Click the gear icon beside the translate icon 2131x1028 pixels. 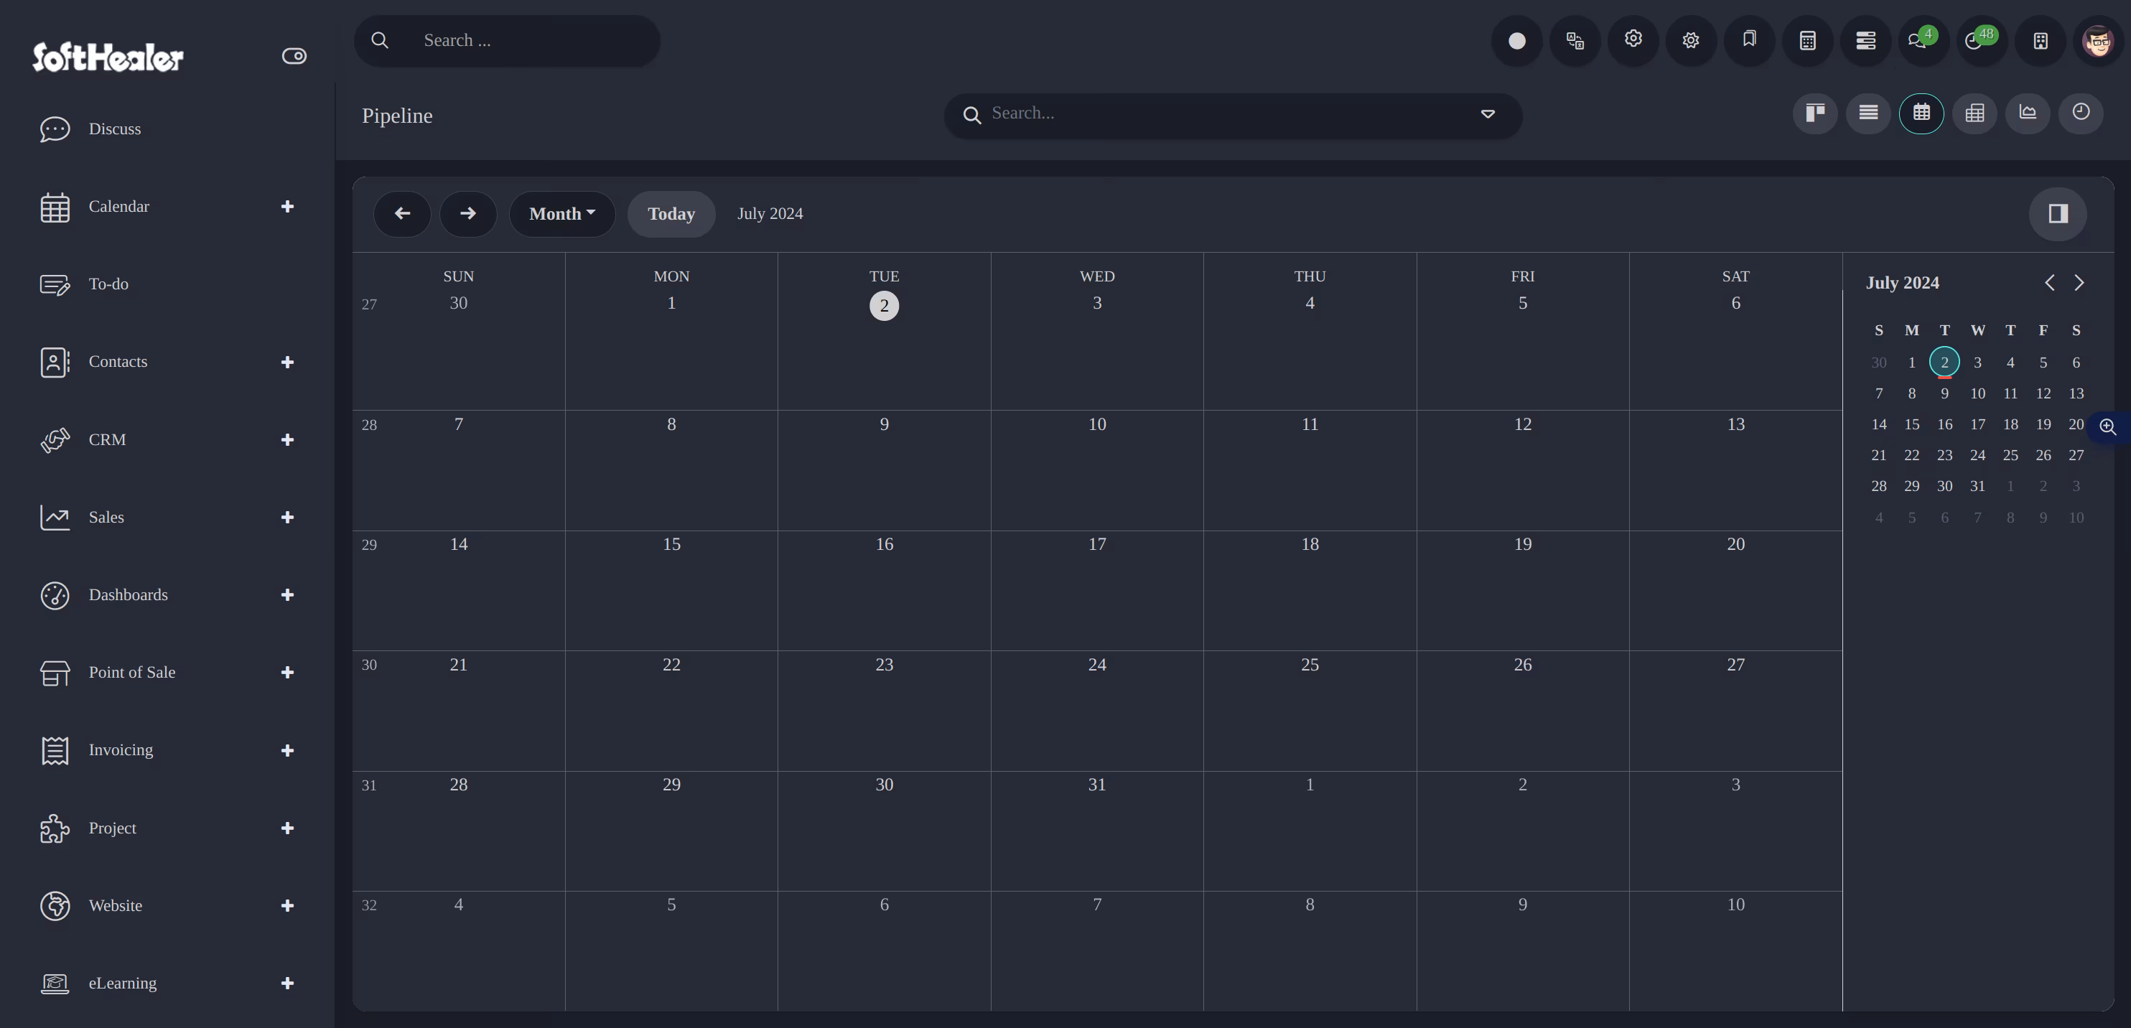click(1633, 39)
